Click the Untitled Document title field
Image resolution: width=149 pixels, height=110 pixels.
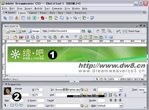(64, 31)
